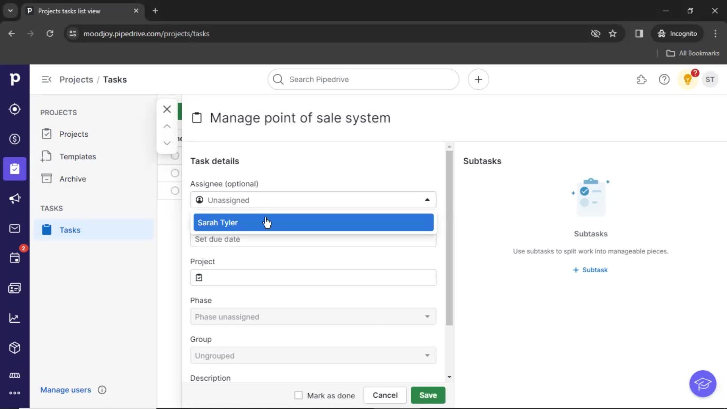Click the Pipedrive logo icon
This screenshot has width=727, height=409.
[15, 80]
